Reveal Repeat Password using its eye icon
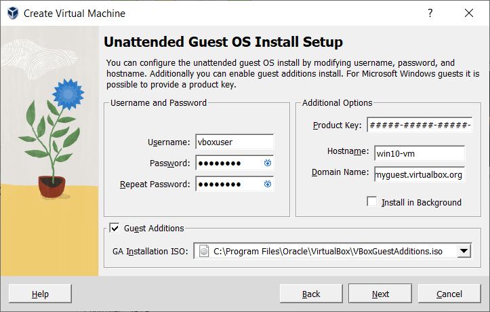Screen dimensions: 490x312 (268, 184)
